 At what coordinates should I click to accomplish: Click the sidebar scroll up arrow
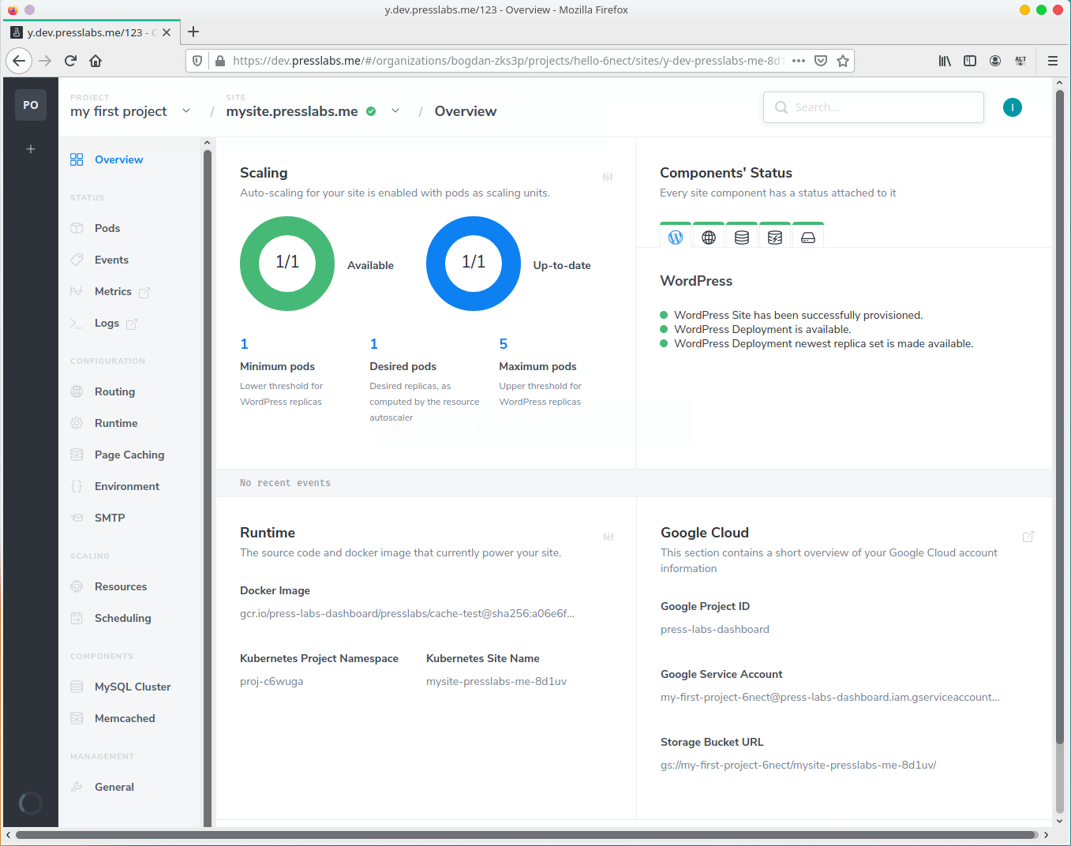(x=208, y=143)
